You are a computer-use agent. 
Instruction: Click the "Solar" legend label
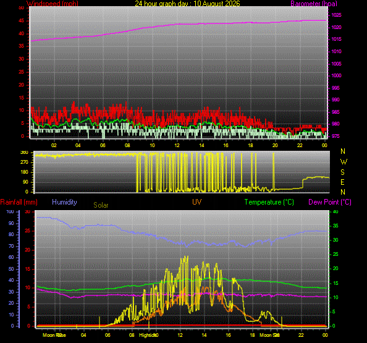pyautogui.click(x=101, y=205)
